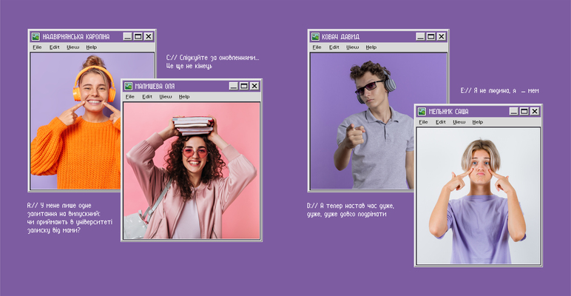Open File menu in Надвірнянська Кароліна window
The image size is (571, 296).
pos(36,47)
